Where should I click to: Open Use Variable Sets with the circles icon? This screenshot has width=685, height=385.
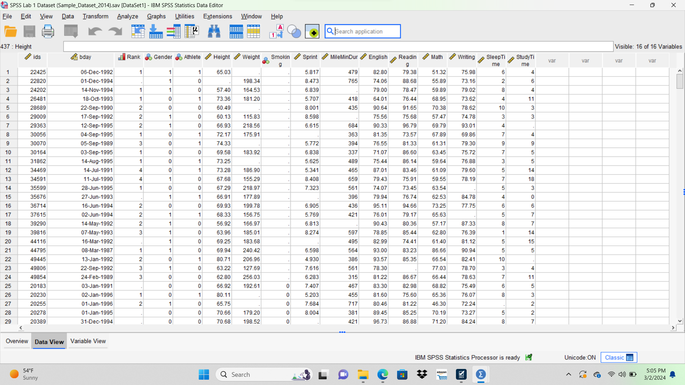(x=294, y=31)
